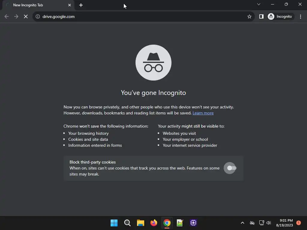Click 'Cookies and site data' list item
This screenshot has height=230, width=307.
point(88,140)
